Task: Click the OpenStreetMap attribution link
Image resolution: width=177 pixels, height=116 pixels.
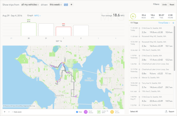Action: (x=17, y=106)
